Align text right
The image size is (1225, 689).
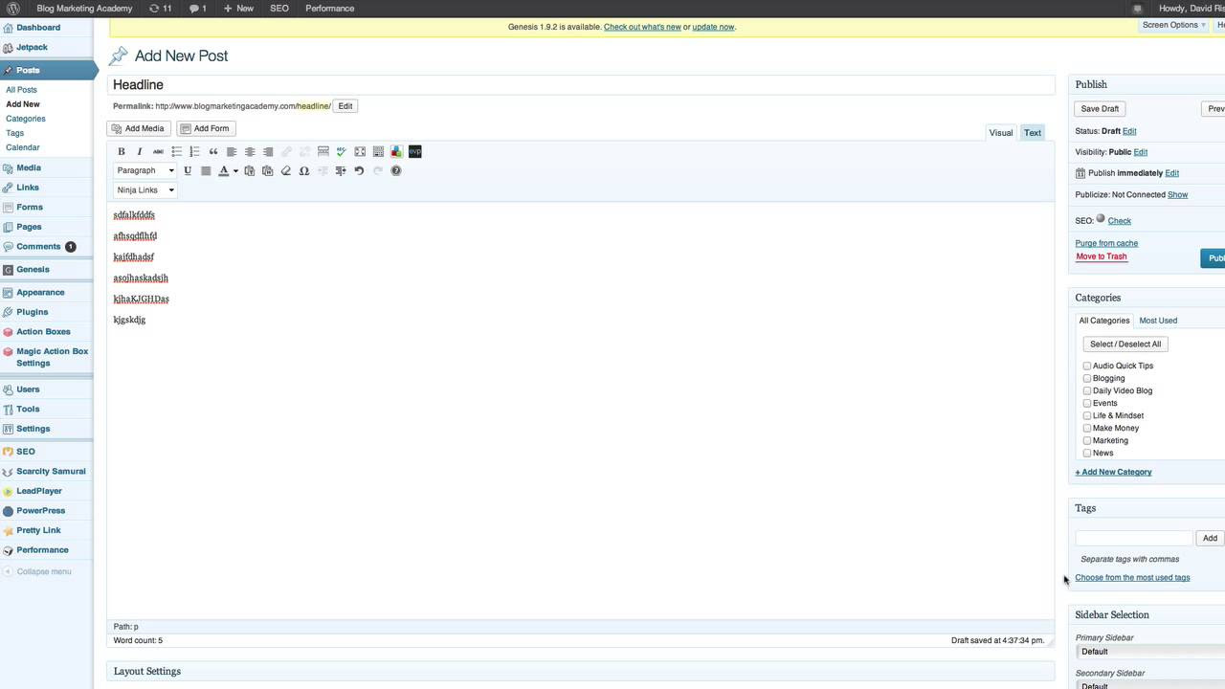coord(268,151)
